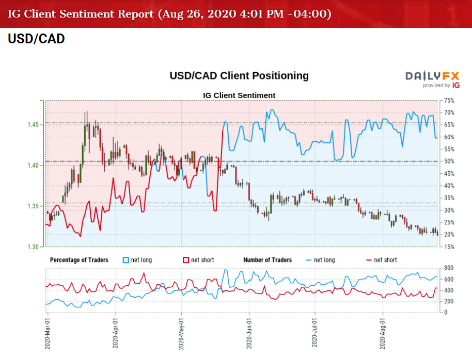Click the 2020-Jul-01 date label
The width and height of the screenshot is (472, 358).
314,334
